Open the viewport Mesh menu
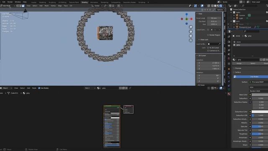This screenshot has height=151, width=268. click(46, 5)
